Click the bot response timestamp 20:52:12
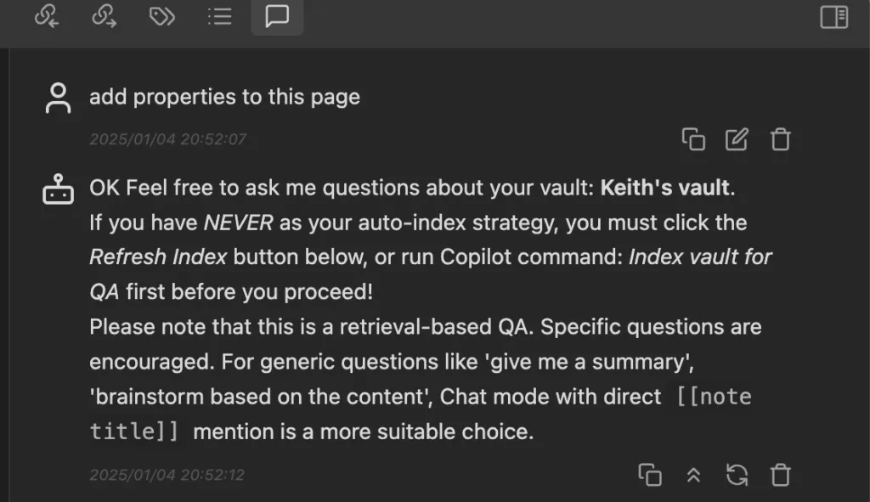 [x=167, y=475]
